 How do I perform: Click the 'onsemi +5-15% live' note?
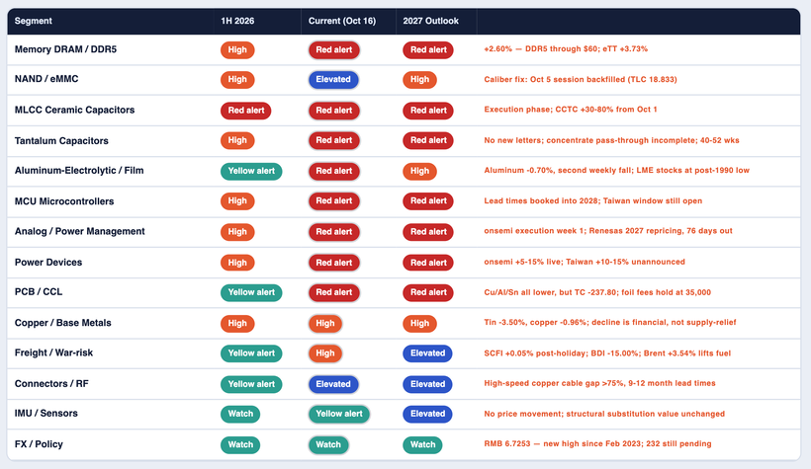pos(585,262)
